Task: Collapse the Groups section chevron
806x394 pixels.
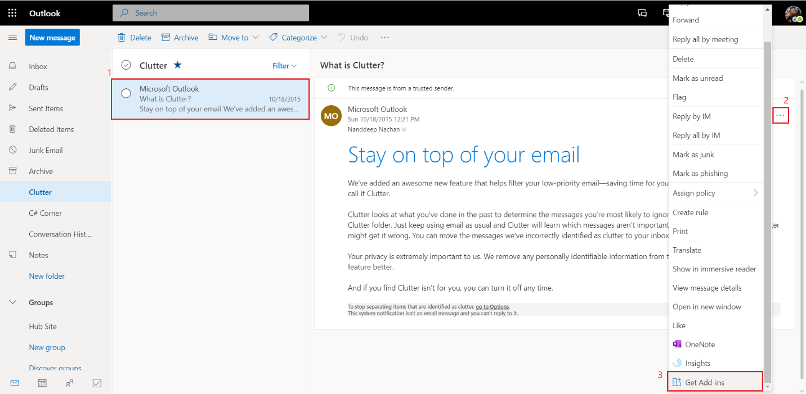Action: tap(13, 302)
